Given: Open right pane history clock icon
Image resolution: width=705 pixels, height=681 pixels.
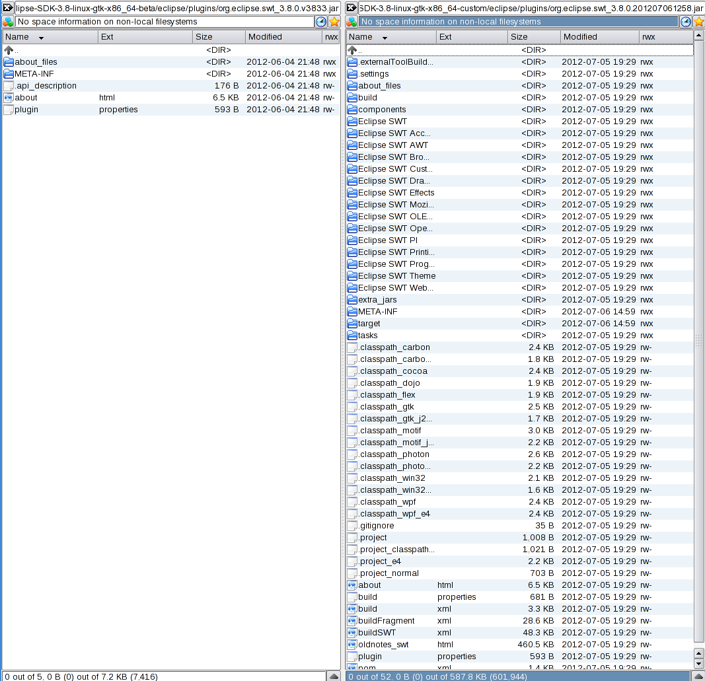Looking at the screenshot, I should (686, 22).
